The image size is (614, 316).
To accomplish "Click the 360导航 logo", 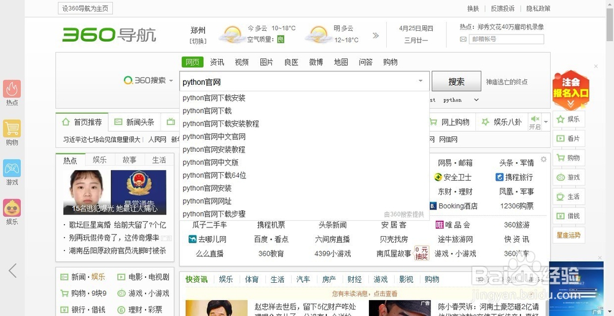I will click(109, 34).
